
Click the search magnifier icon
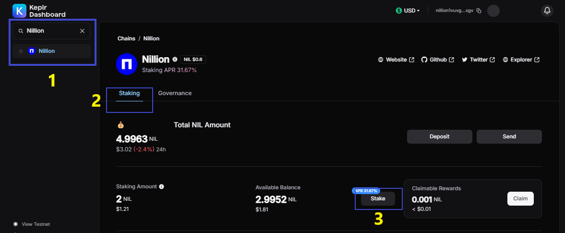[x=21, y=31]
